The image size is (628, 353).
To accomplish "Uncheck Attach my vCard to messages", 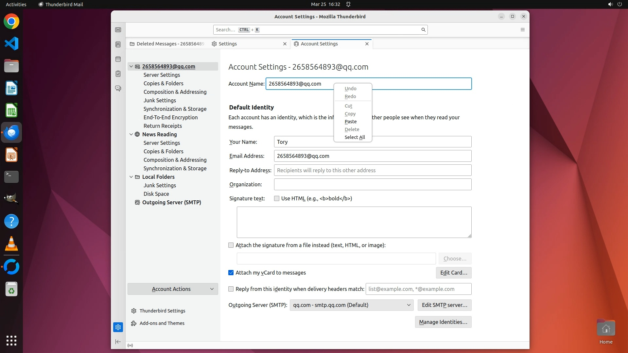I will pyautogui.click(x=231, y=273).
